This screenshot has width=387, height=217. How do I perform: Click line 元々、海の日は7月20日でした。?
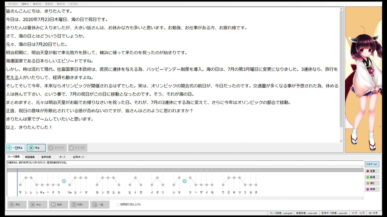click(37, 44)
